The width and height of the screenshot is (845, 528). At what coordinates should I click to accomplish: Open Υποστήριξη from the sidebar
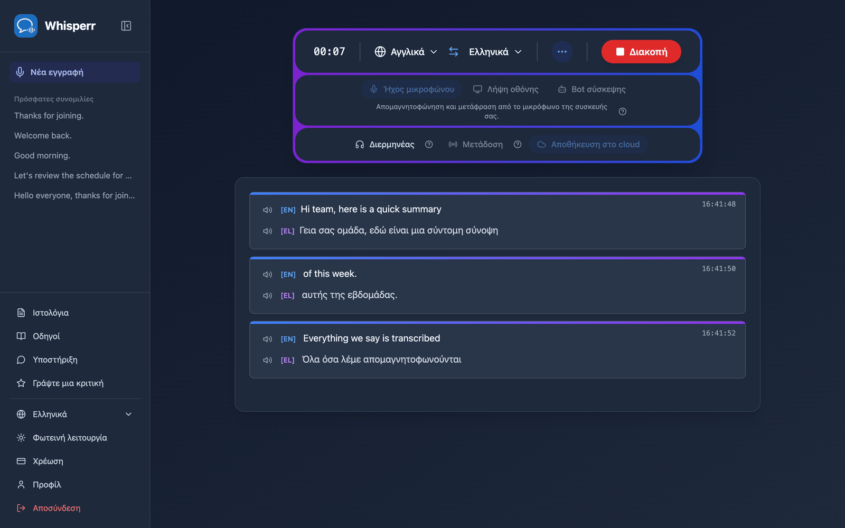tap(74, 360)
